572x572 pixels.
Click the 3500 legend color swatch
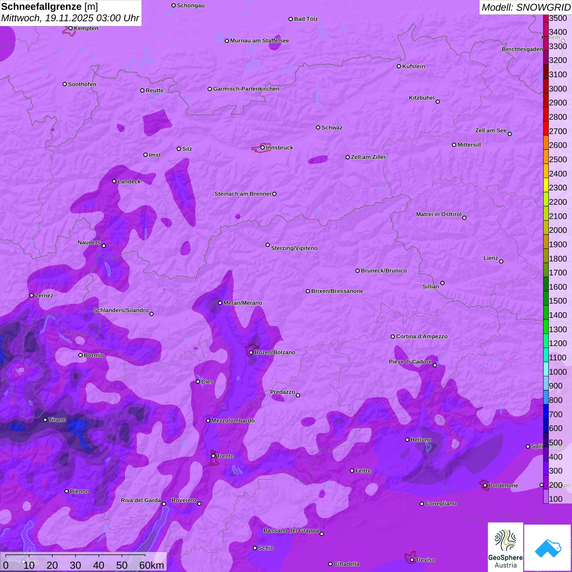[546, 18]
